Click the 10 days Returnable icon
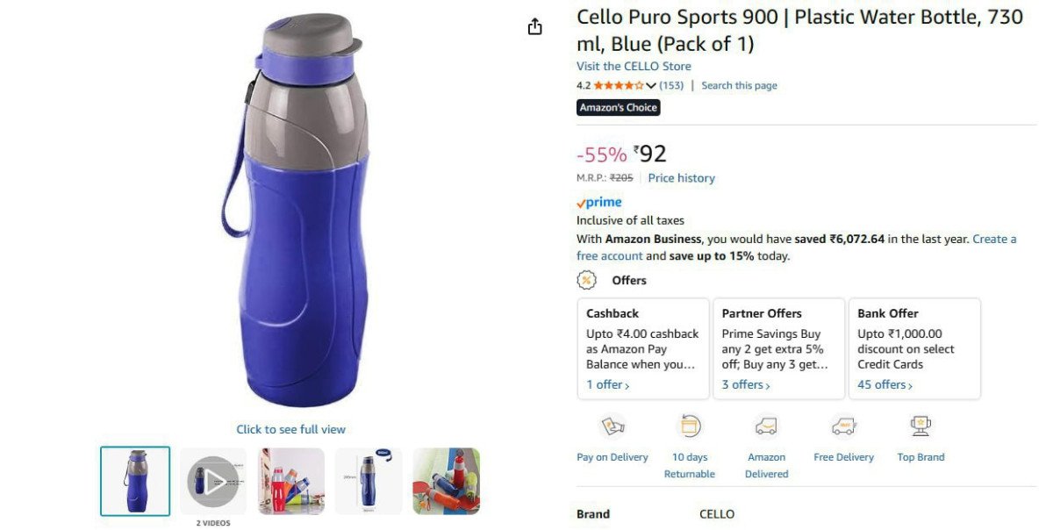Image resolution: width=1053 pixels, height=530 pixels. (x=690, y=426)
